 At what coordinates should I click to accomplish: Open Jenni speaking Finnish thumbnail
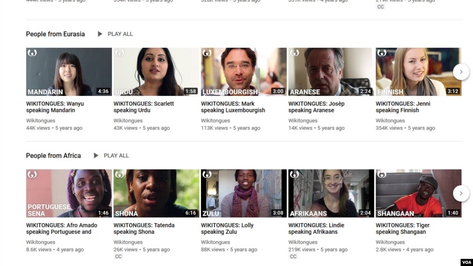coord(418,72)
